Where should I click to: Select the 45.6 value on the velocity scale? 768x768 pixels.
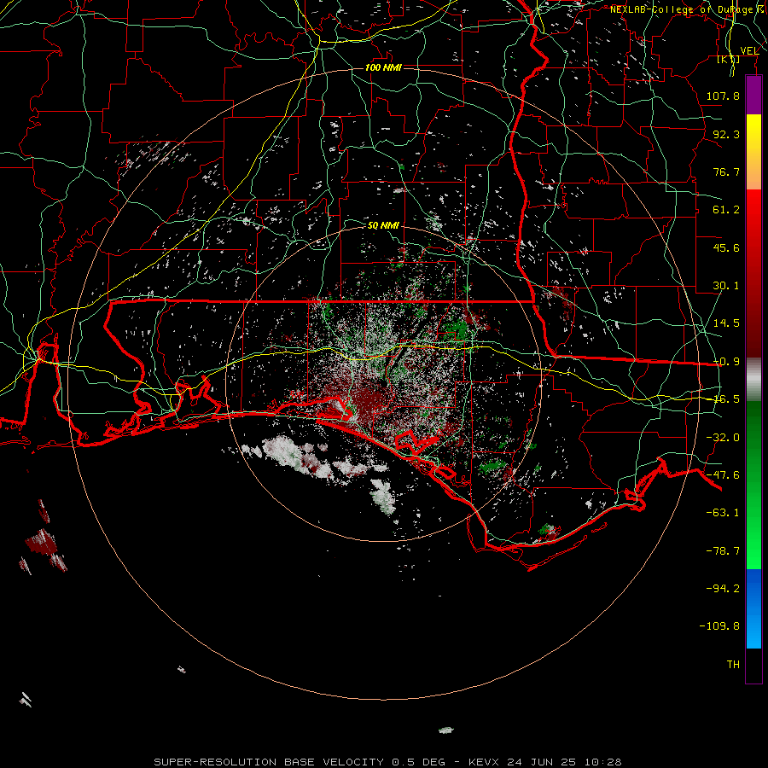[x=726, y=247]
